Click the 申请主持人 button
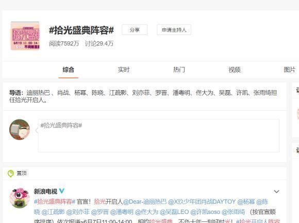This screenshot has width=299, height=223. (x=174, y=30)
